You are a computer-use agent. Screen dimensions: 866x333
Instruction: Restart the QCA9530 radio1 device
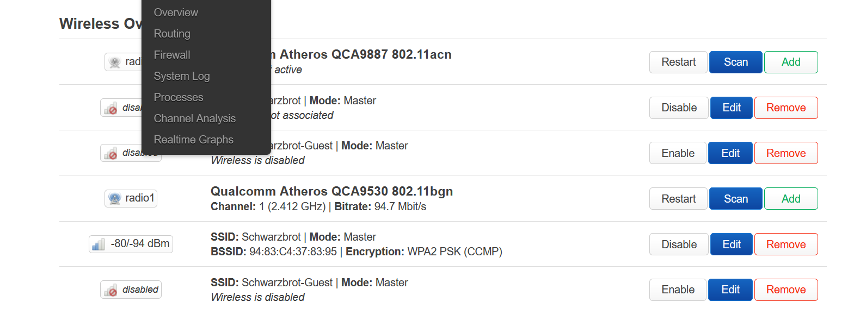[678, 199]
